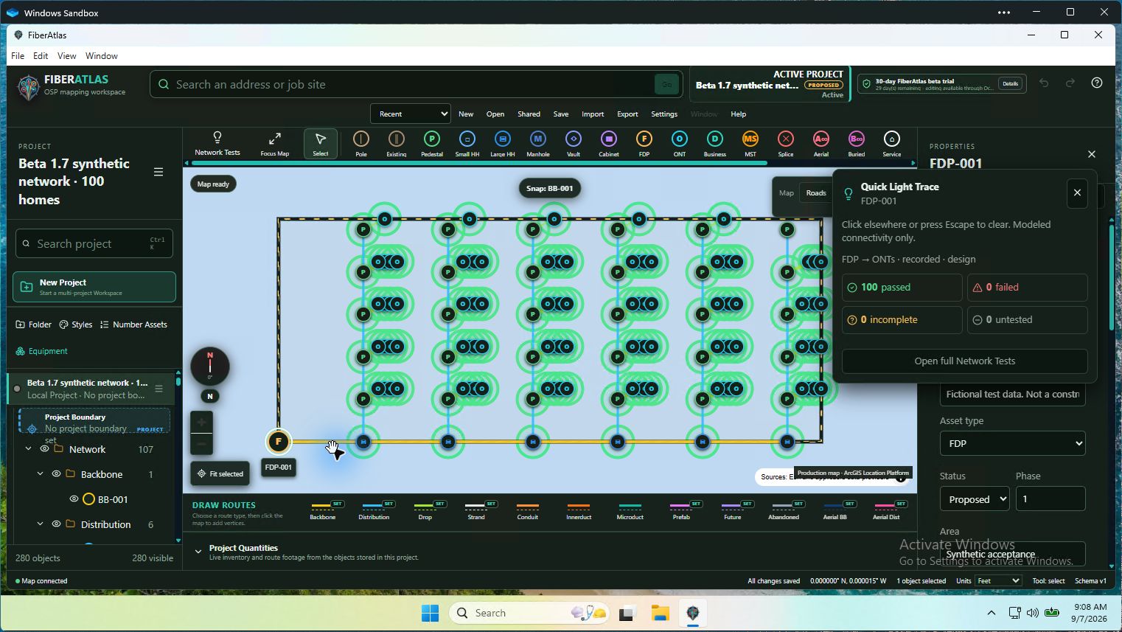Open the Recent projects dropdown
The image size is (1122, 632).
(x=411, y=114)
